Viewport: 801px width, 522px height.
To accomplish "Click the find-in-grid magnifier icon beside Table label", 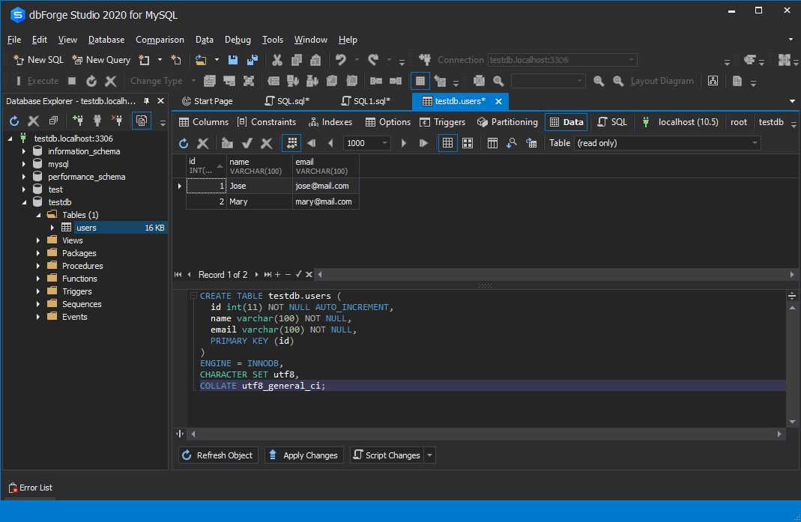I will click(511, 144).
